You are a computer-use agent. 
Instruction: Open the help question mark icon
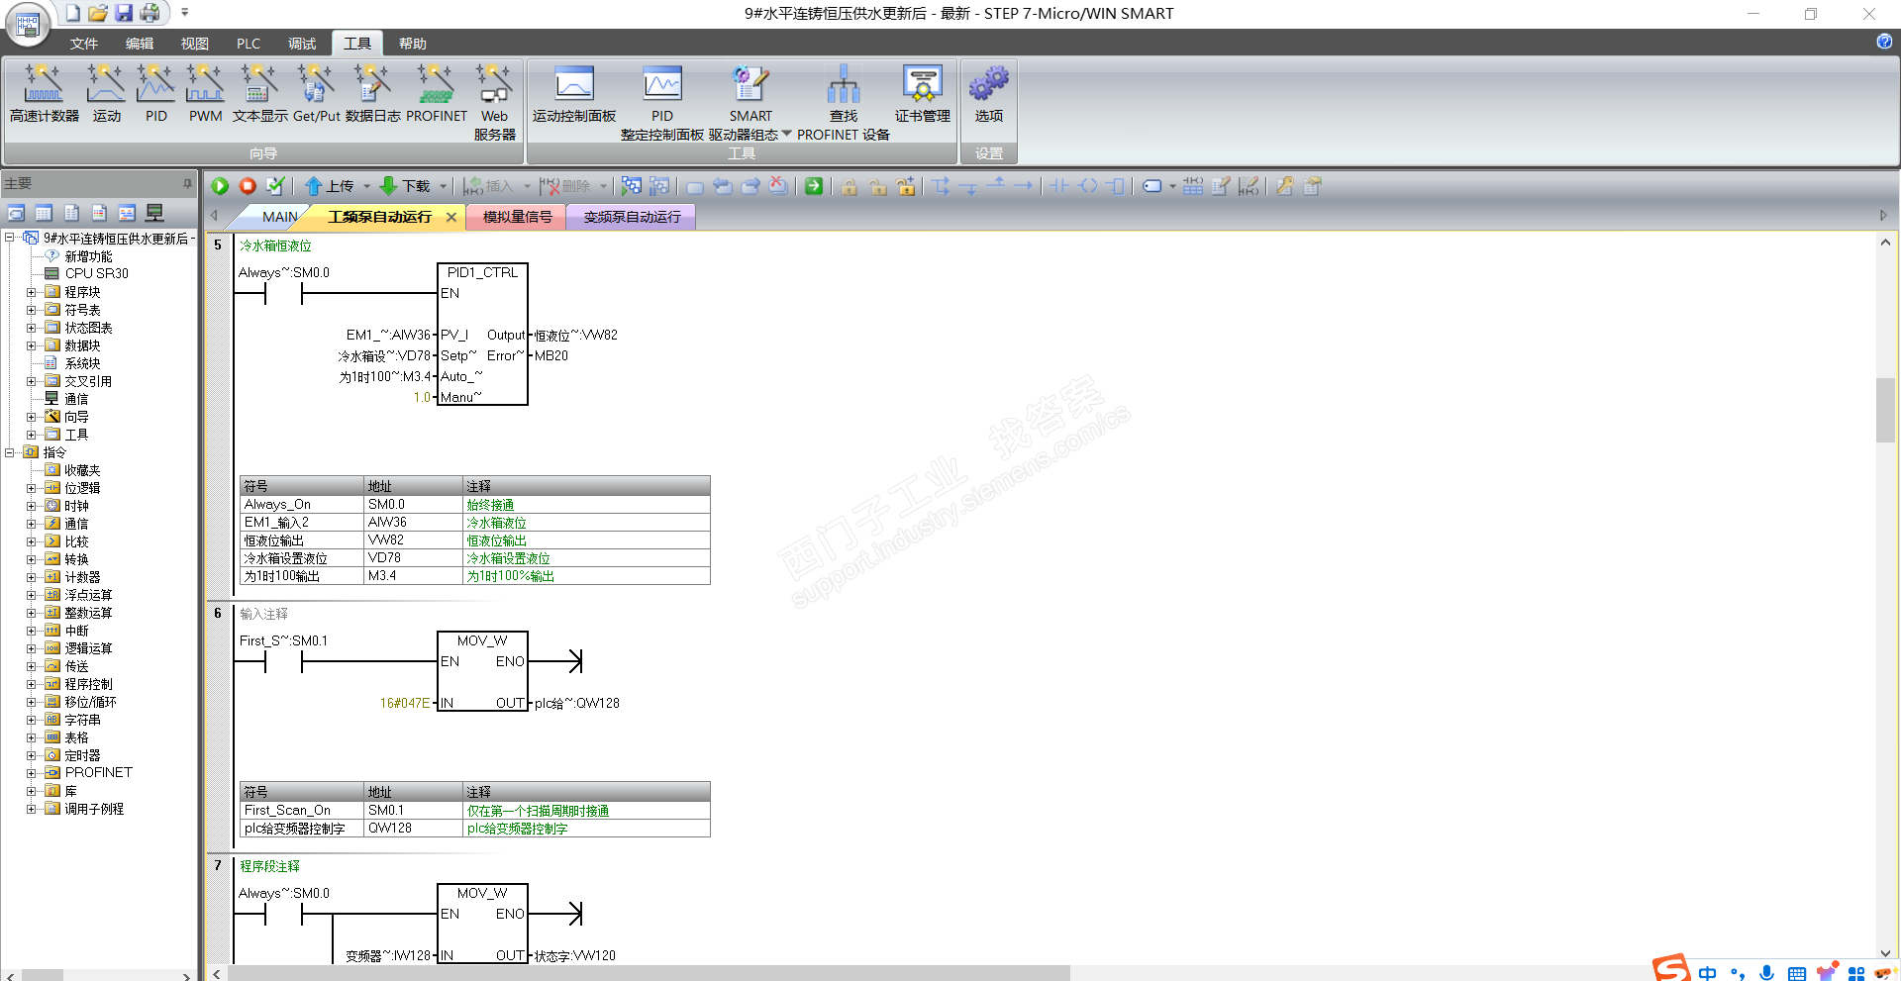(1884, 42)
